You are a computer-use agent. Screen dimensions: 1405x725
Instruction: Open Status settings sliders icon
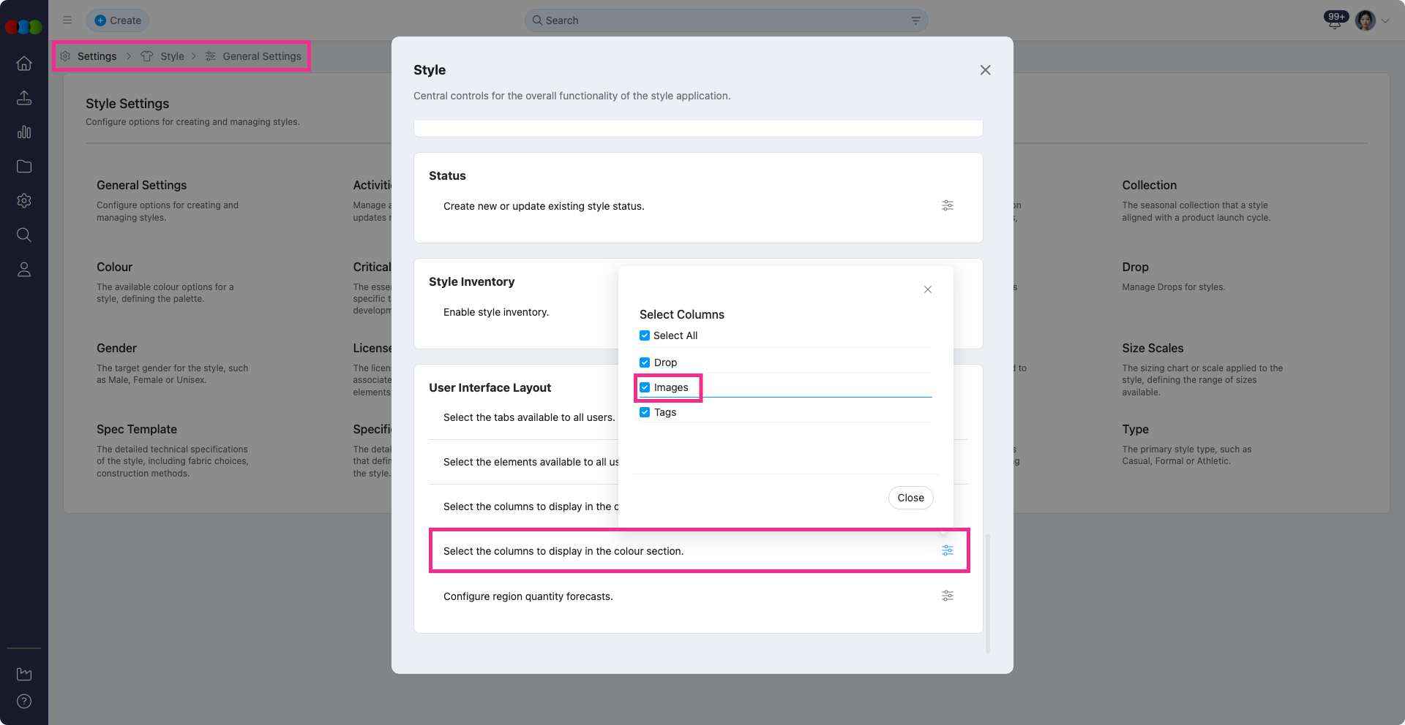click(947, 205)
